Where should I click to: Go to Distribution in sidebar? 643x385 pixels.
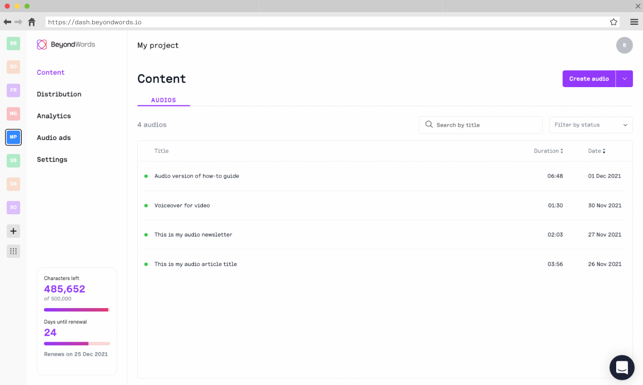tap(59, 94)
